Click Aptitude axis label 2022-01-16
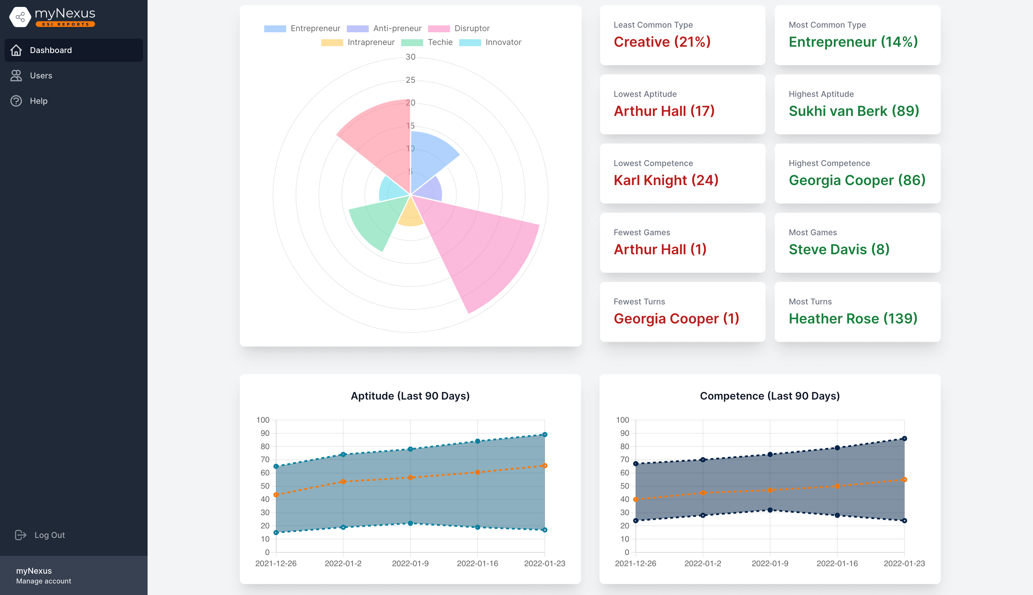The image size is (1033, 595). point(477,564)
